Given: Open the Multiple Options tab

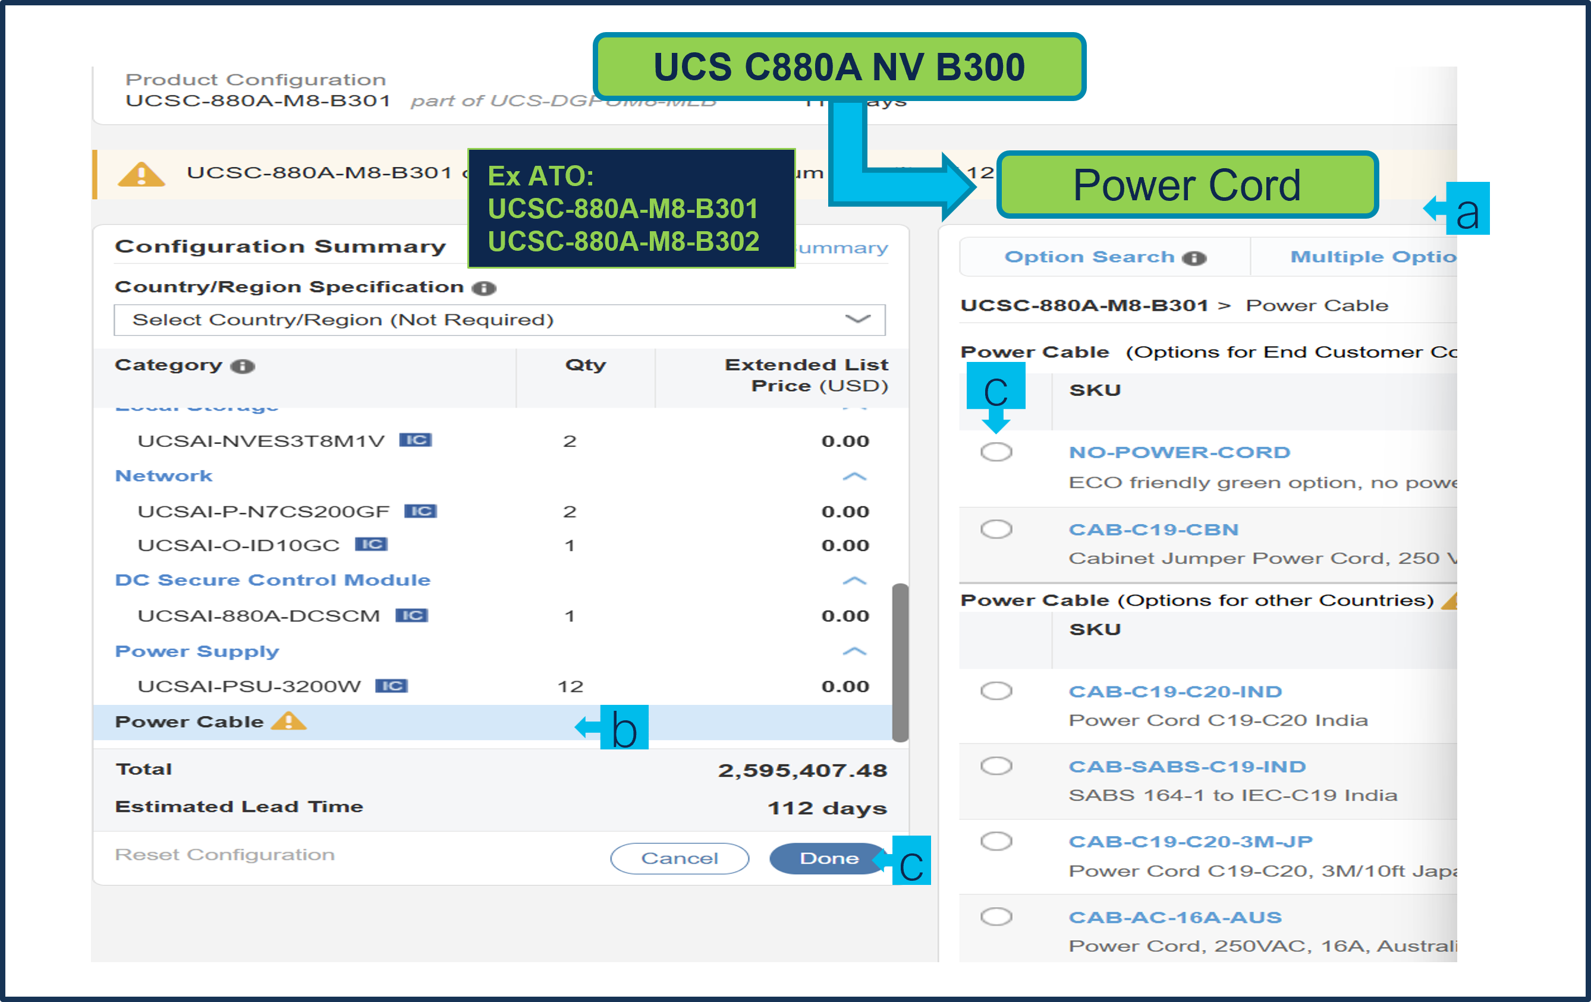Looking at the screenshot, I should [x=1372, y=257].
